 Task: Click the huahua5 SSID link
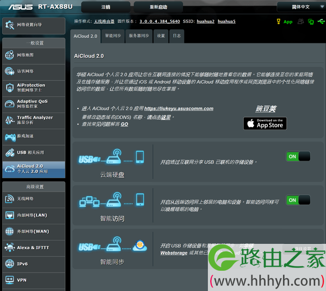[x=227, y=21]
